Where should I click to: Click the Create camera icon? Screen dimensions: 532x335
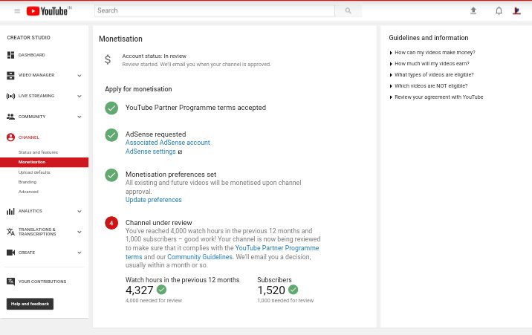[11, 253]
